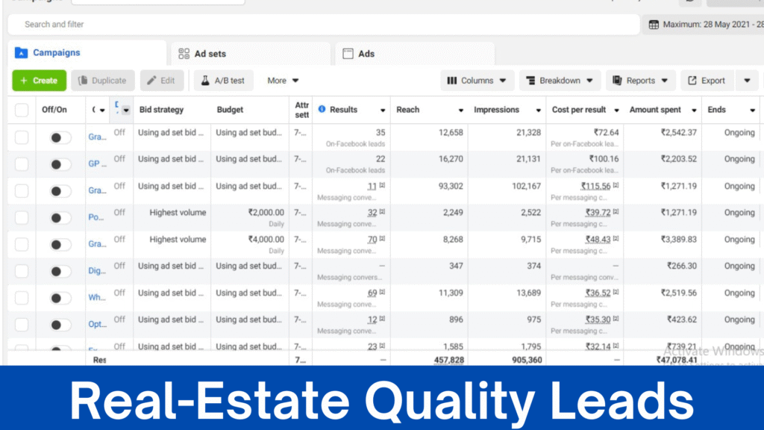
Task: Open the Columns dropdown
Action: click(477, 81)
